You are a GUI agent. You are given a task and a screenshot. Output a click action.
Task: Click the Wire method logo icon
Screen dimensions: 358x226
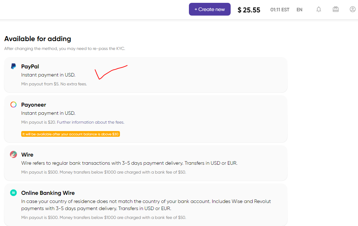tap(13, 154)
